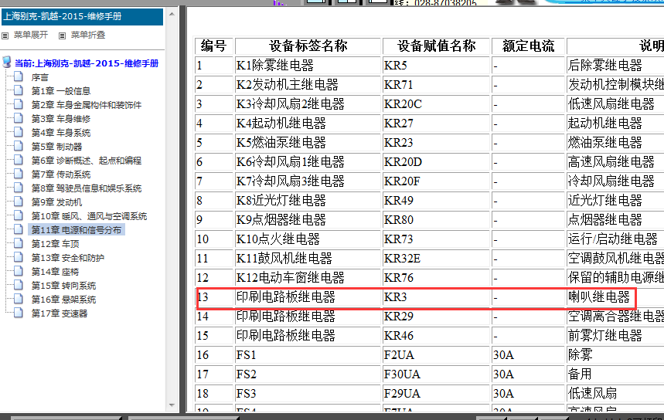Click the K9点烟器继电器 cell
The width and height of the screenshot is (664, 420).
[x=308, y=220]
